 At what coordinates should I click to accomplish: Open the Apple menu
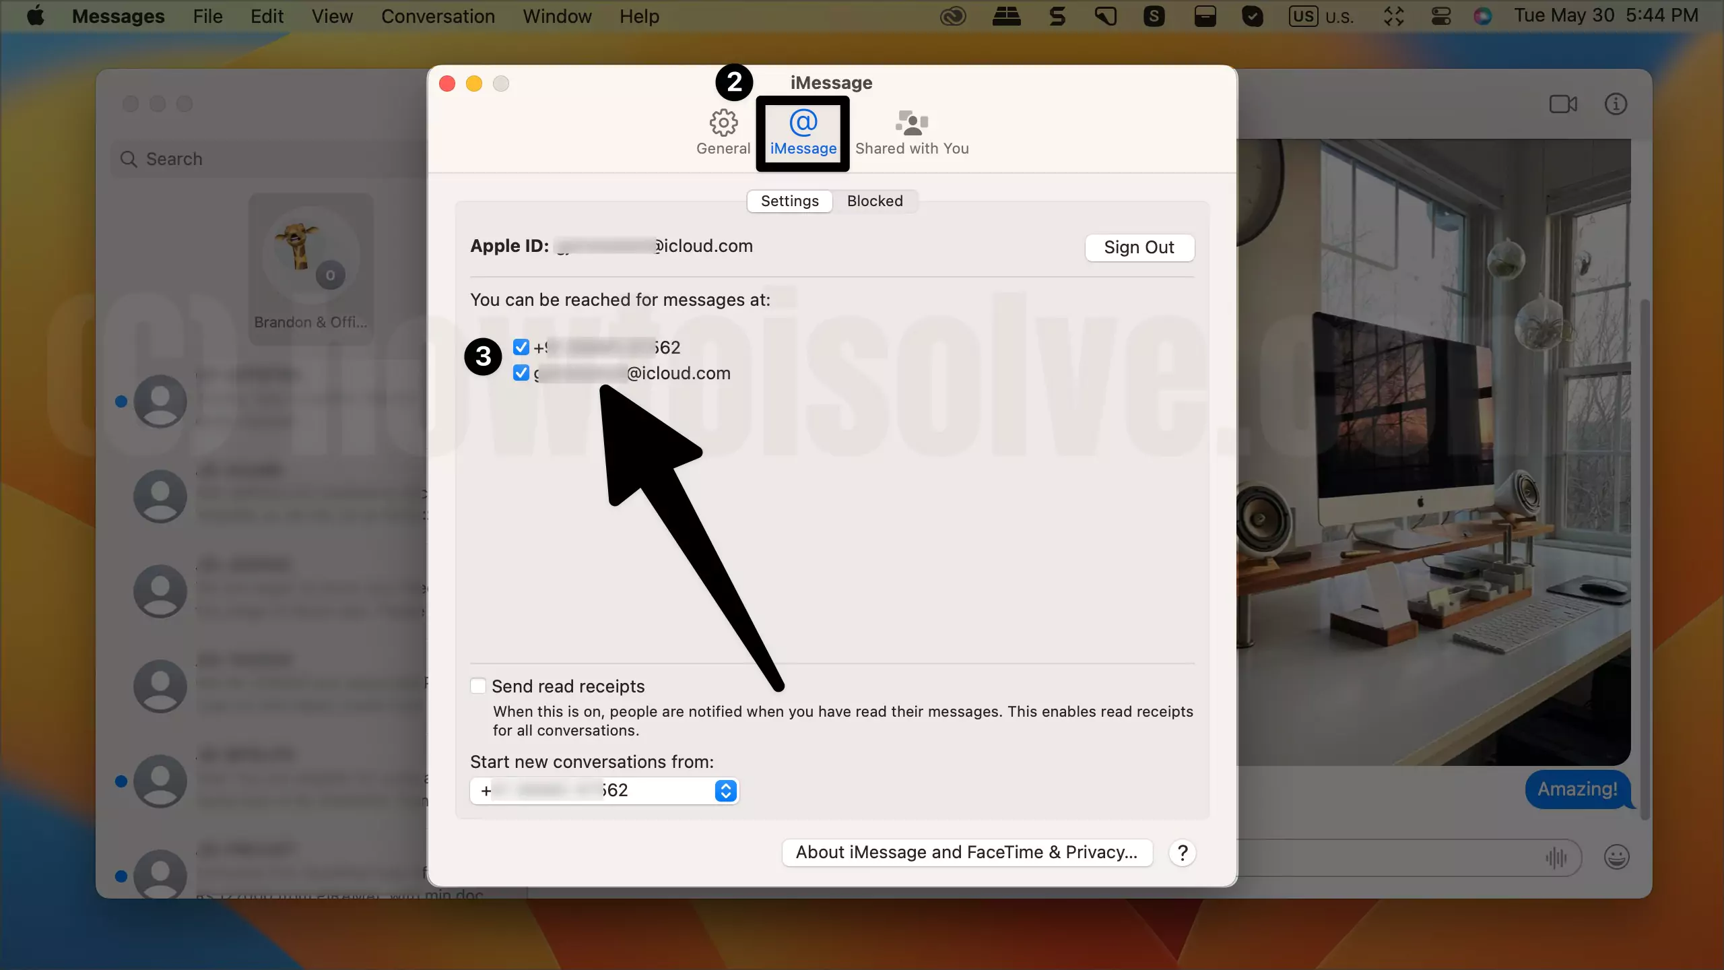(x=36, y=16)
